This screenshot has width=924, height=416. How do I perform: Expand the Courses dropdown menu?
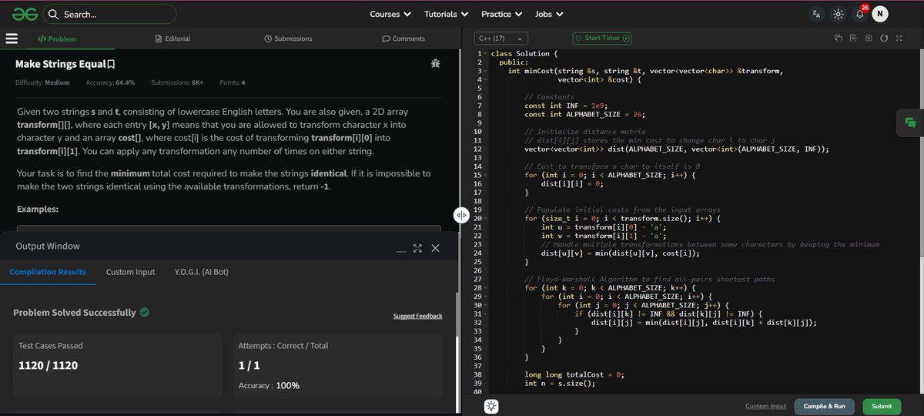(390, 14)
